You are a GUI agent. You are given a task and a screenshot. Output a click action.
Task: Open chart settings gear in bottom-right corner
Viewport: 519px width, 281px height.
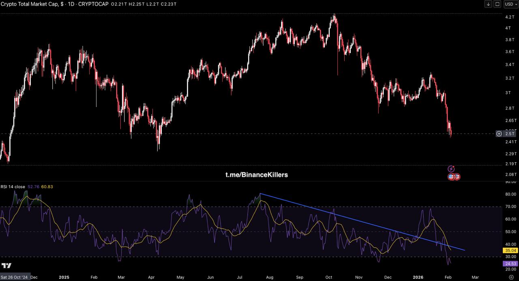(511, 277)
